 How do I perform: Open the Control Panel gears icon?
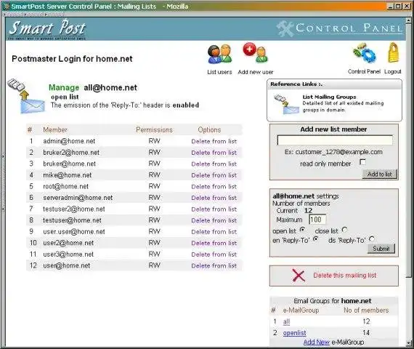click(x=365, y=53)
